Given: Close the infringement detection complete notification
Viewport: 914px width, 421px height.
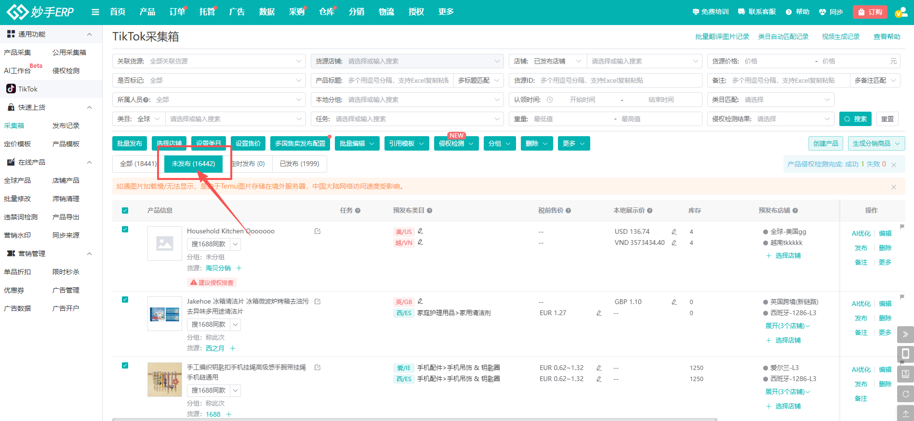Looking at the screenshot, I should click(894, 165).
